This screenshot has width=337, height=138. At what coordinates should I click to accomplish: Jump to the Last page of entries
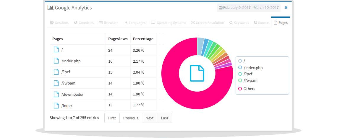(165, 118)
